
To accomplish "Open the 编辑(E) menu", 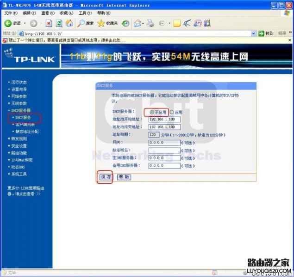I will [29, 13].
